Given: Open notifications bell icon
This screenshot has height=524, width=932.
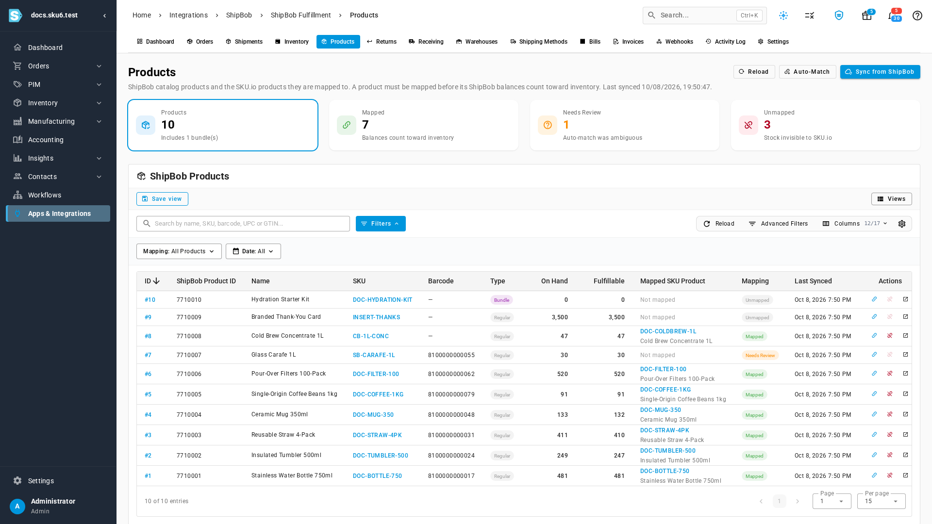Looking at the screenshot, I should [892, 16].
